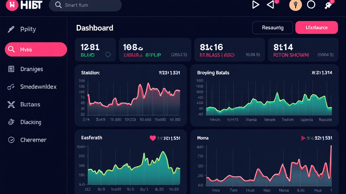Click the rocket icon at top right

(x=327, y=5)
